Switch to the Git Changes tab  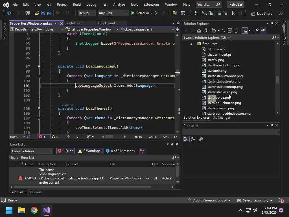221,118
